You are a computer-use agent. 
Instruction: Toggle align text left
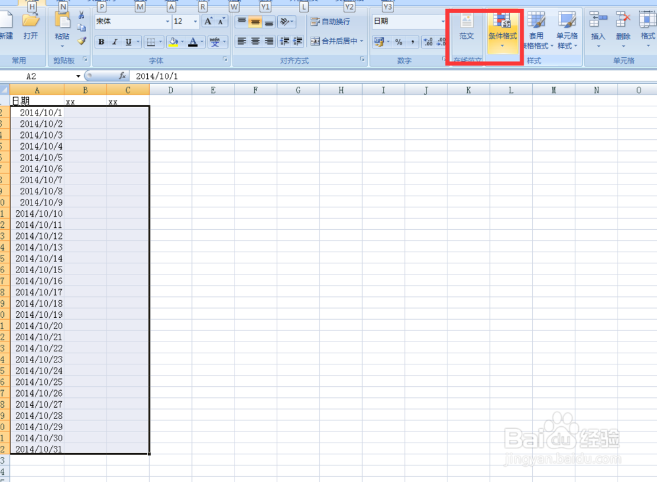[242, 41]
